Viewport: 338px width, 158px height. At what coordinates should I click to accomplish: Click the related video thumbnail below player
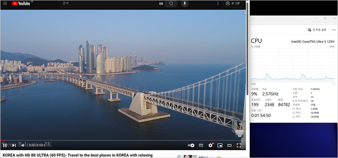[x=187, y=156]
